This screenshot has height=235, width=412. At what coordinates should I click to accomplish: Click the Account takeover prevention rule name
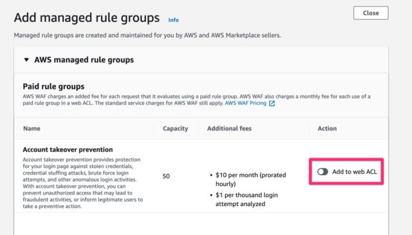68,149
